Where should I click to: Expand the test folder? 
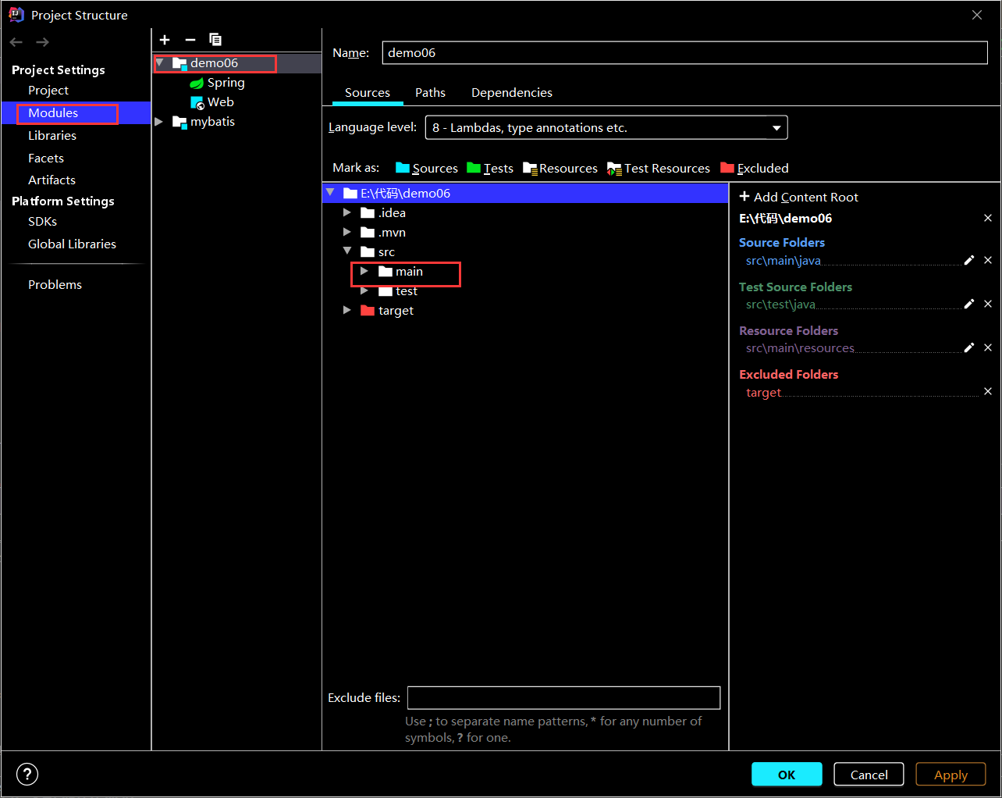[x=364, y=290]
